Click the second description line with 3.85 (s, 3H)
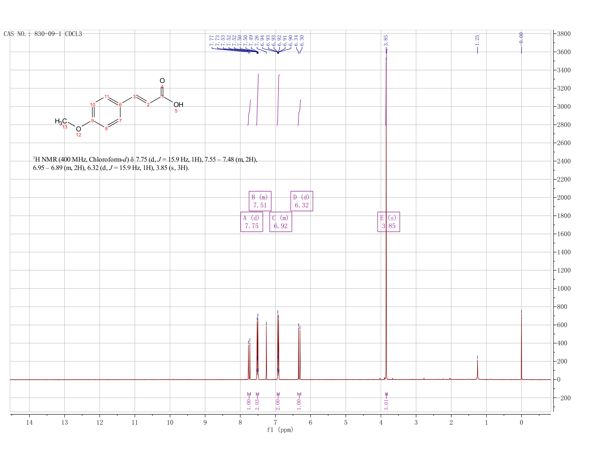This screenshot has width=600, height=464. coord(111,168)
